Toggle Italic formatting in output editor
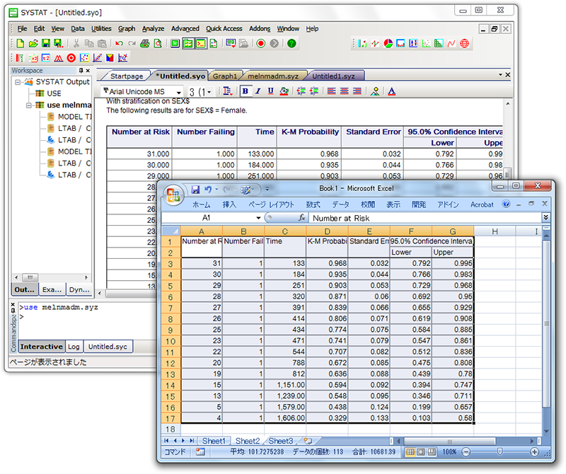Screen dimensions: 566x474 point(258,91)
